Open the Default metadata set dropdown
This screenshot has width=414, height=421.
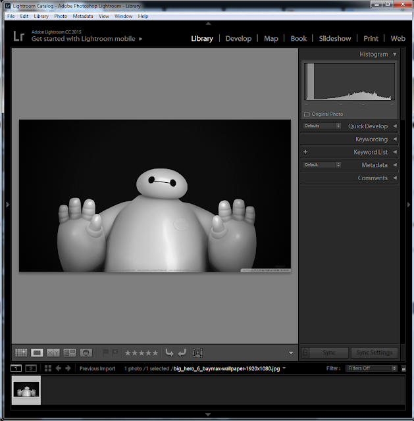pyautogui.click(x=322, y=165)
